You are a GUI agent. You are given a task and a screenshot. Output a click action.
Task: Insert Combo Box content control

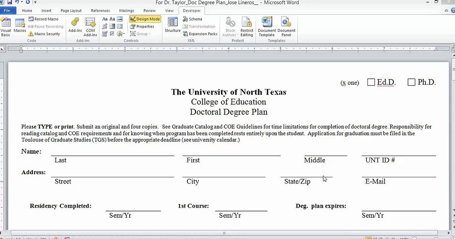(112, 27)
